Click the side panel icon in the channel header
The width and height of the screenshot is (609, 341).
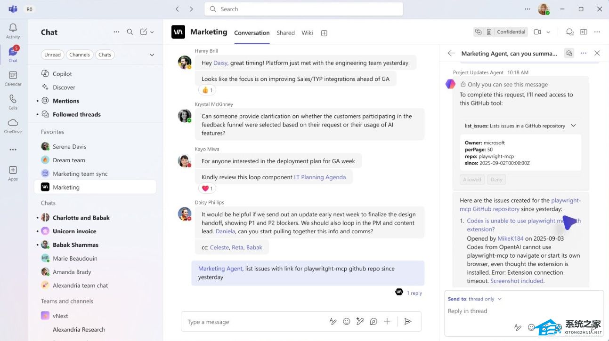[584, 32]
